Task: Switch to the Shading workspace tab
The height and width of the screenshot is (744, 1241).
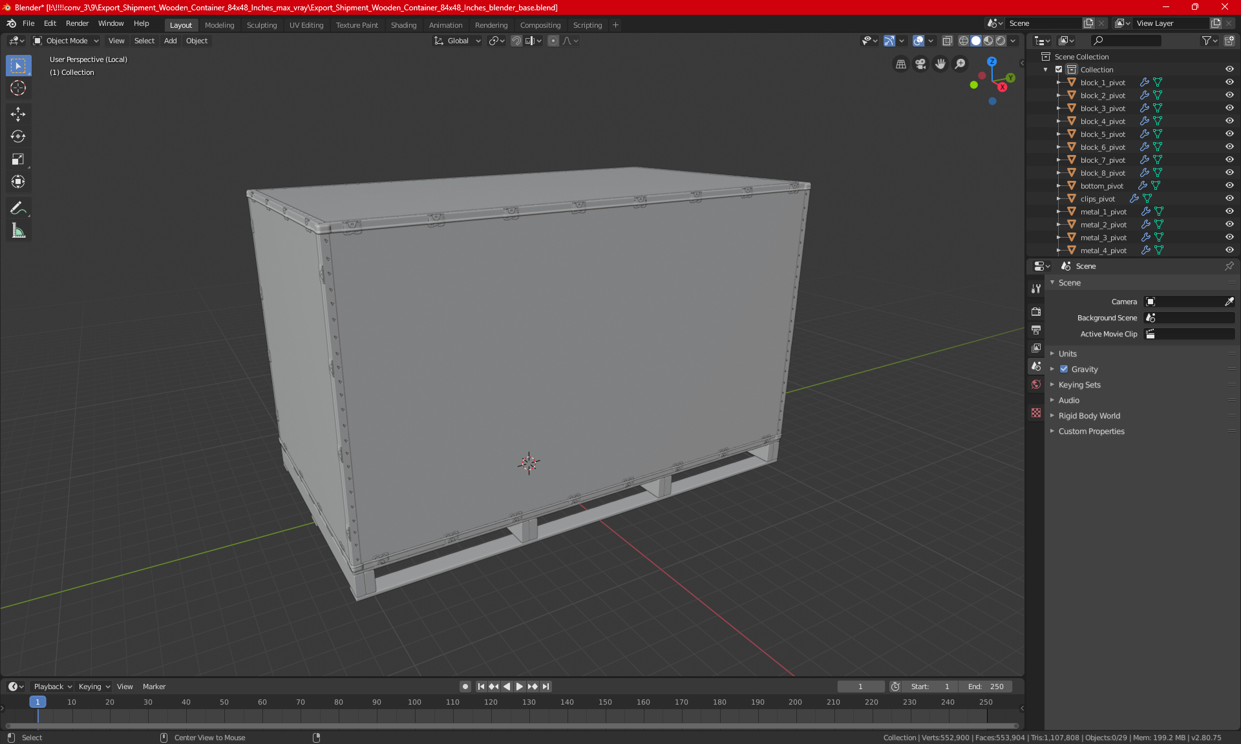Action: click(403, 25)
